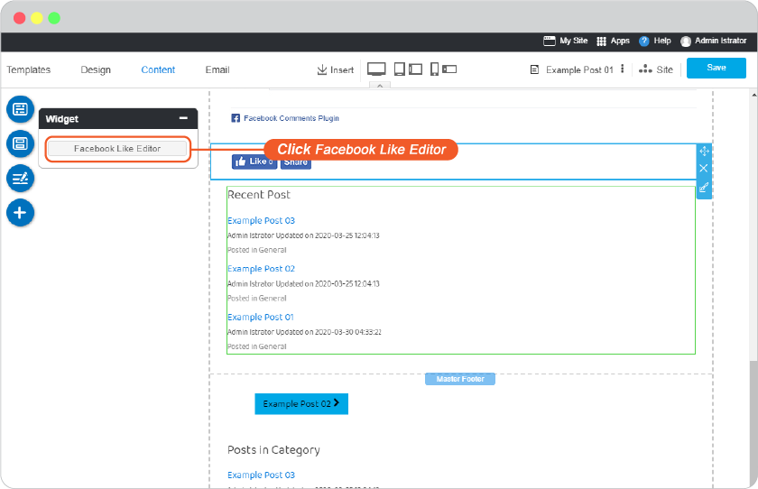Open Example Post 03 in Recent Post

[261, 220]
